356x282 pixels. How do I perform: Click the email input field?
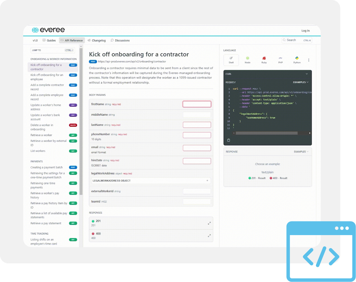pyautogui.click(x=197, y=148)
